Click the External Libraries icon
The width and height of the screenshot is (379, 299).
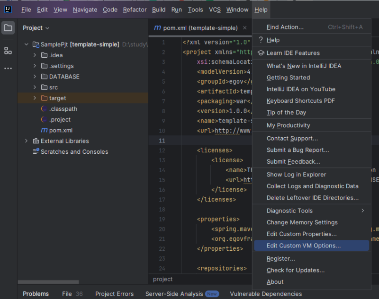pos(36,141)
